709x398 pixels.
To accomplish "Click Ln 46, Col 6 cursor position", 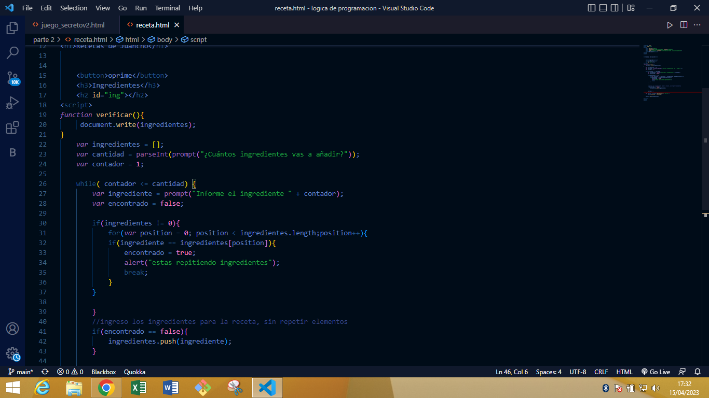I will [512, 372].
